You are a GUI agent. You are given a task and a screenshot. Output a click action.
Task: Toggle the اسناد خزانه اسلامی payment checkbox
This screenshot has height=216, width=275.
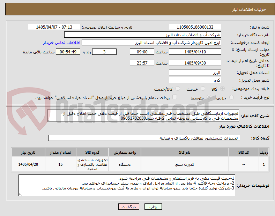coord(175,97)
